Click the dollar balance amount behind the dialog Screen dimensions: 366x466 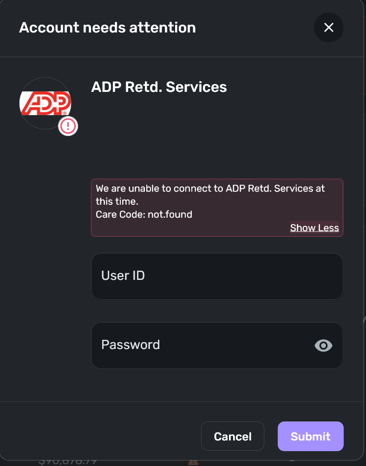[67, 462]
